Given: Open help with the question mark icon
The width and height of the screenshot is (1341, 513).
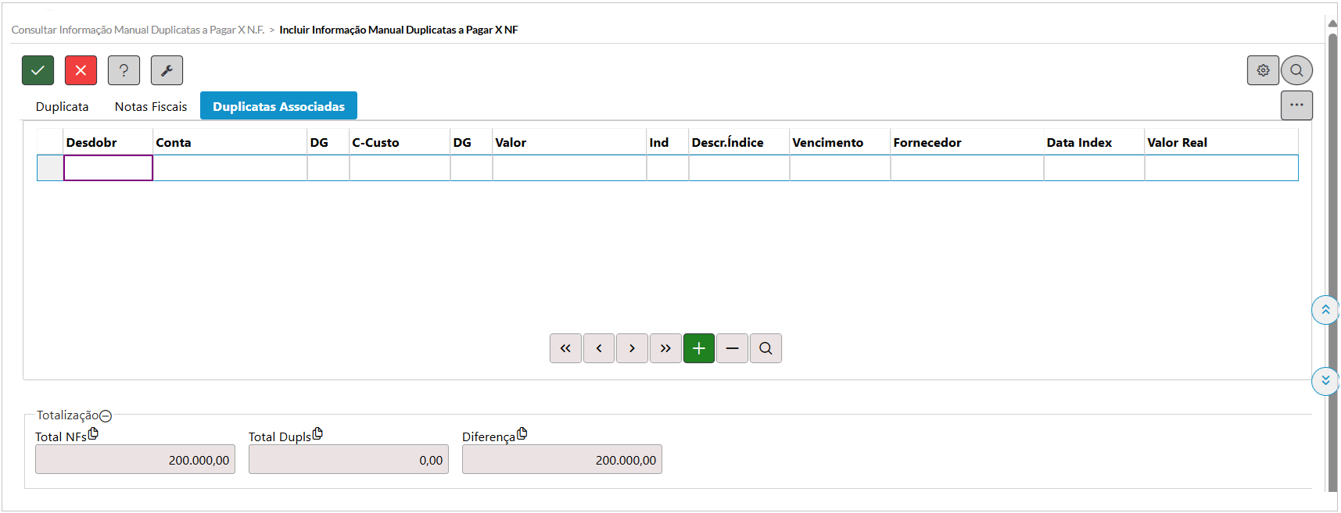Looking at the screenshot, I should 124,70.
